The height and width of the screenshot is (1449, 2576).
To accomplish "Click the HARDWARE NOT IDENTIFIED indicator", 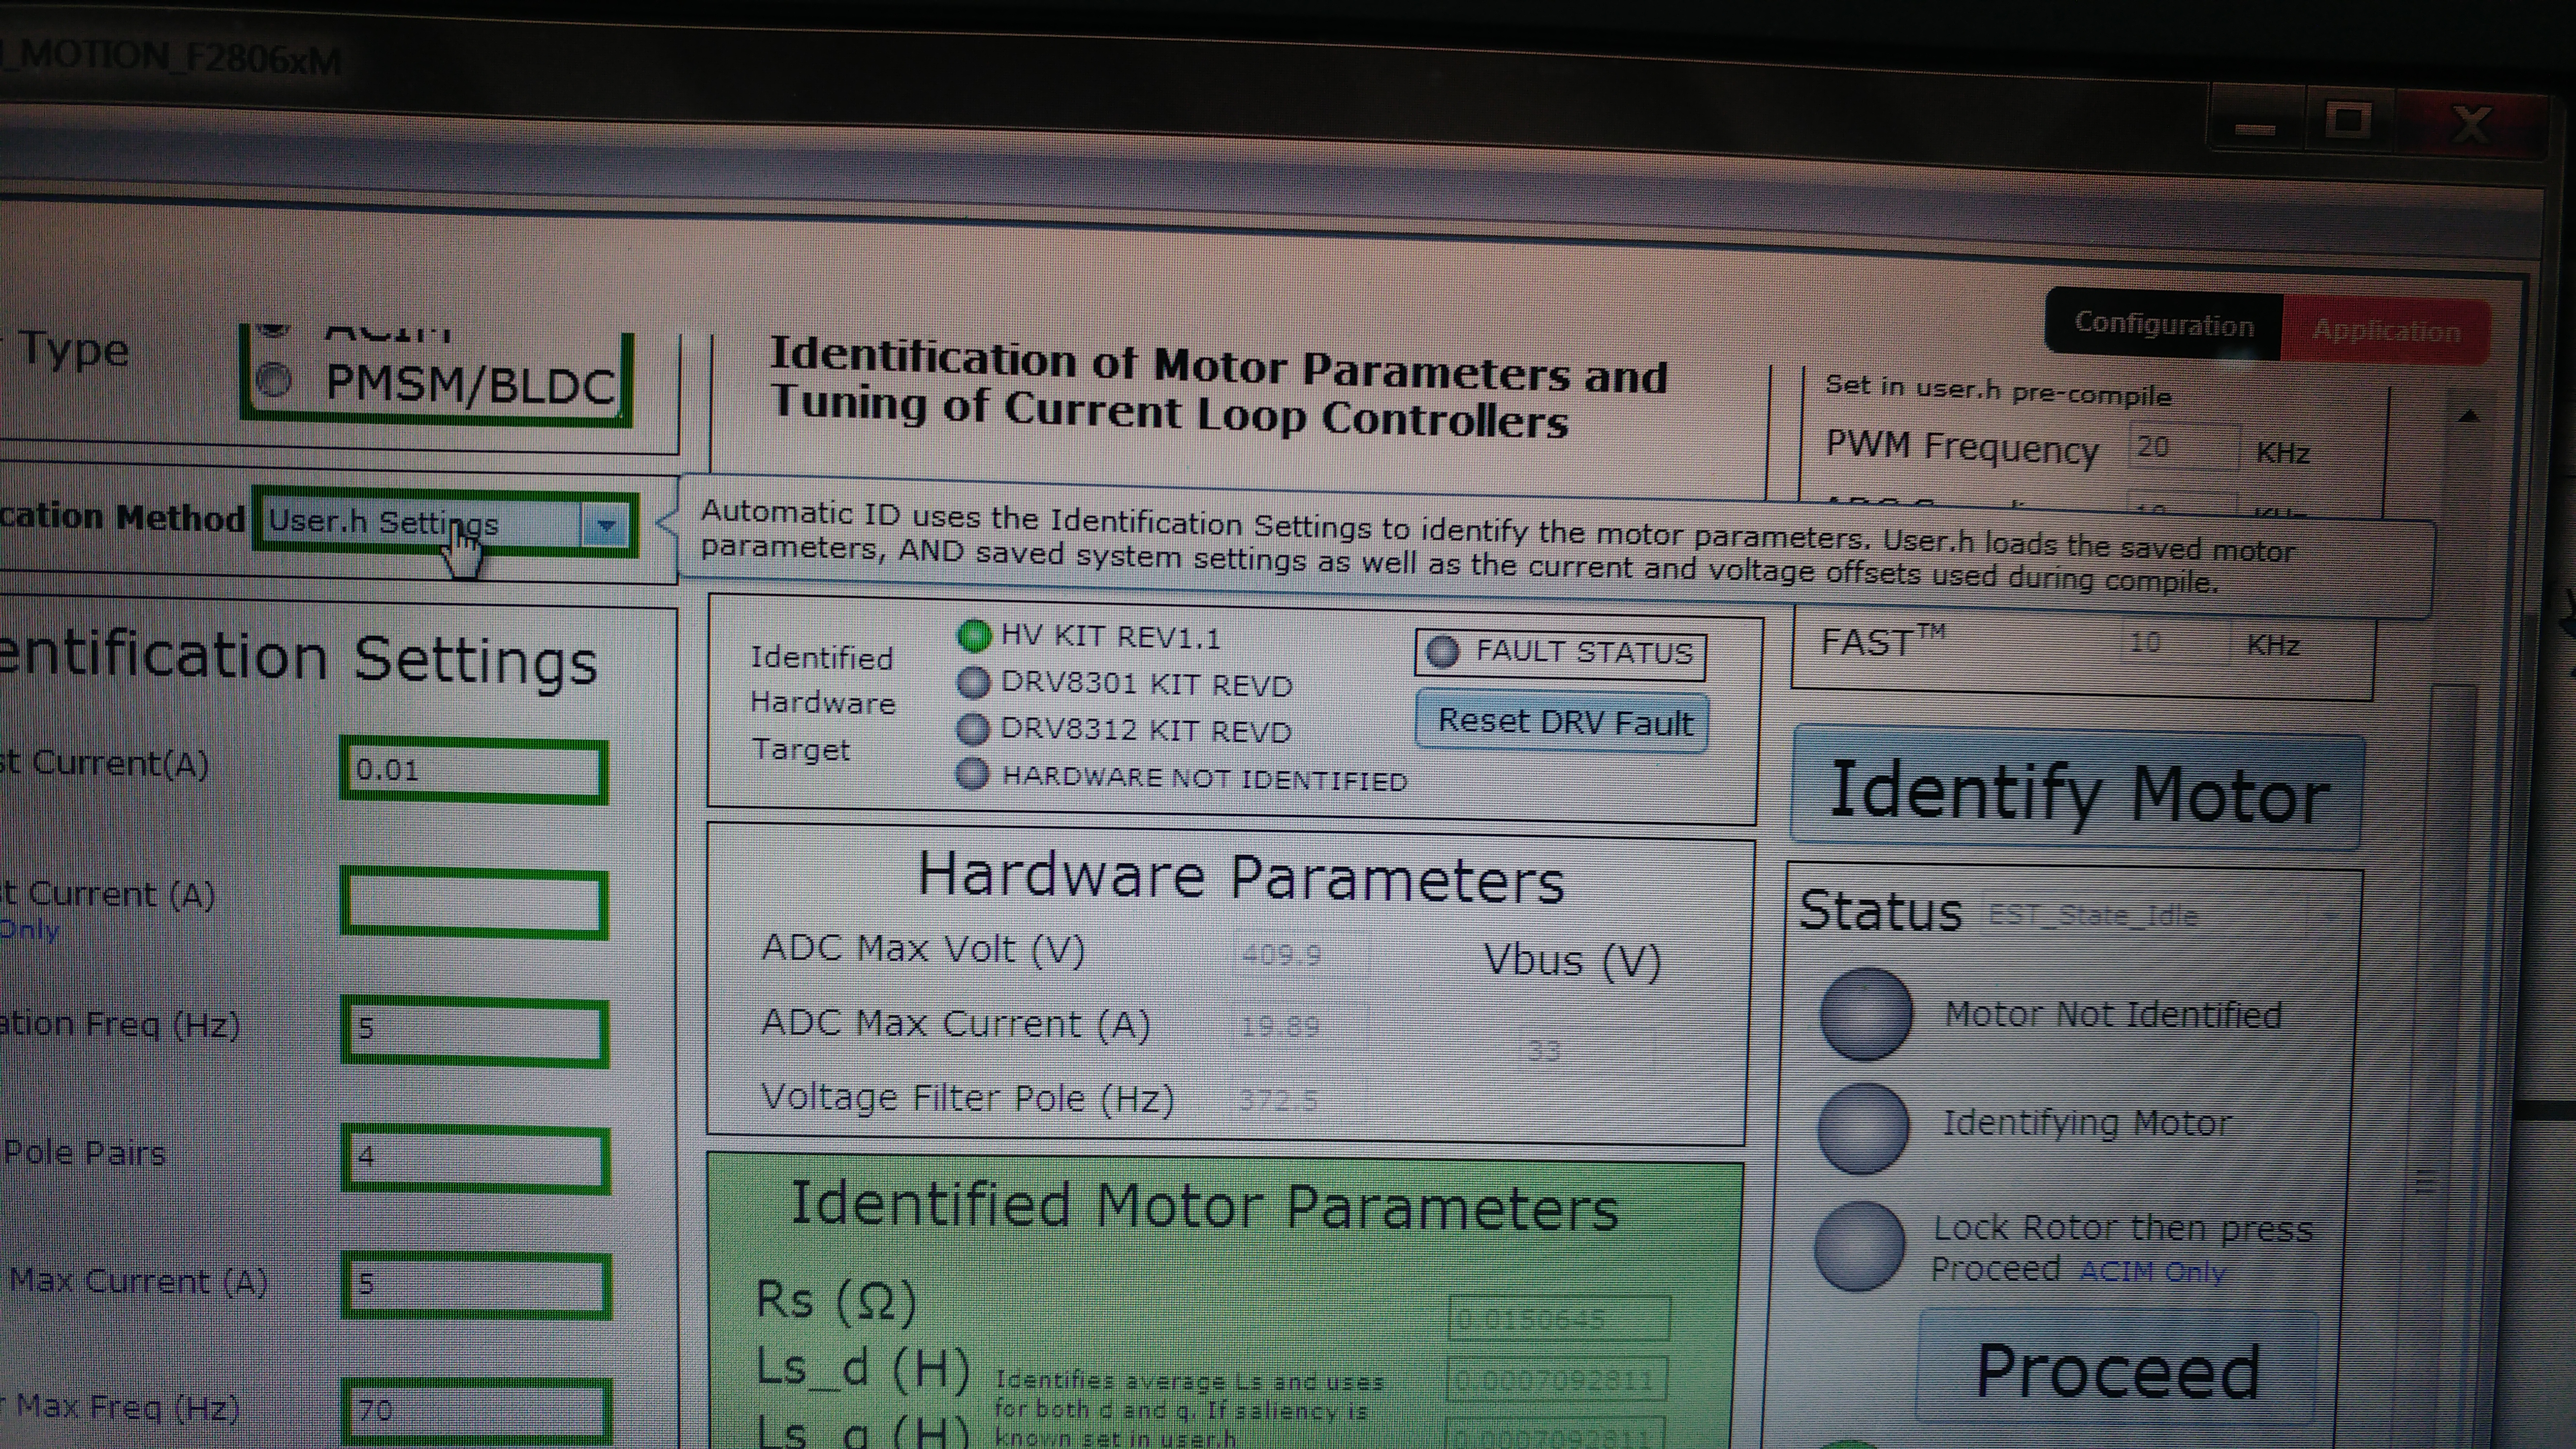I will 973,774.
